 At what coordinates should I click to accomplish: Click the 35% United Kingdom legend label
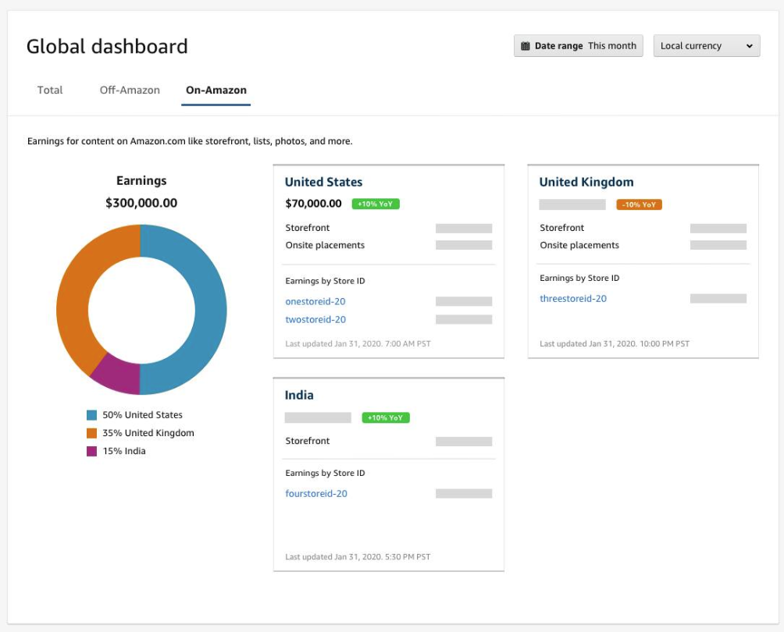148,433
